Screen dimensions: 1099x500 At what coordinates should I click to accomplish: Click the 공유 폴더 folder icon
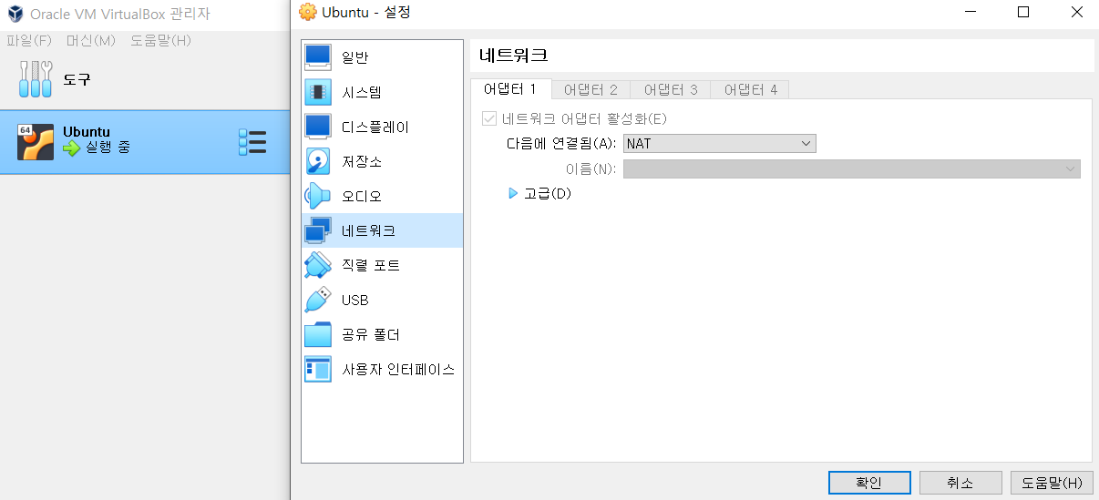pos(318,334)
